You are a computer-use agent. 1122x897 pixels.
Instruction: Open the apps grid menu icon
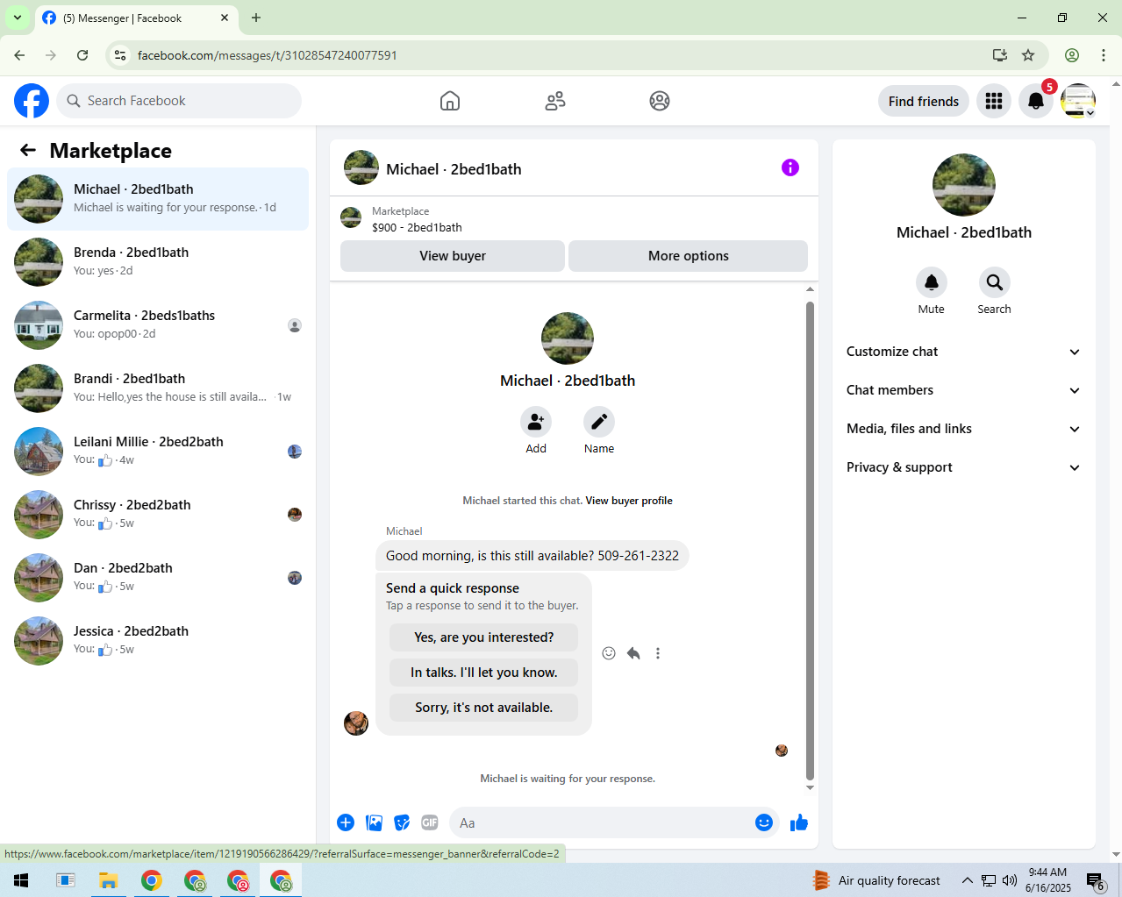pos(994,101)
